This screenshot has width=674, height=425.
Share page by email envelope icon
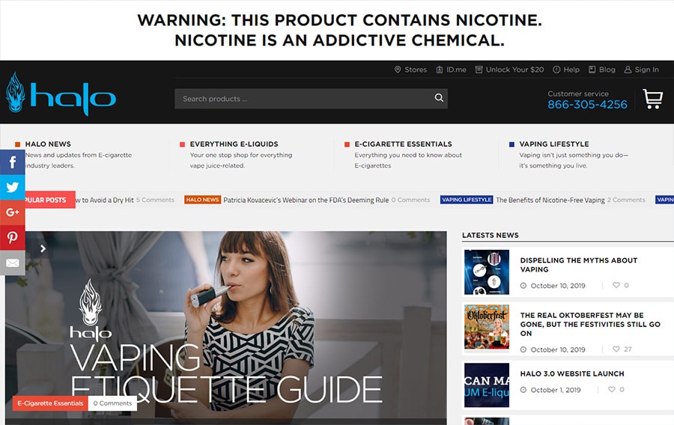[12, 263]
